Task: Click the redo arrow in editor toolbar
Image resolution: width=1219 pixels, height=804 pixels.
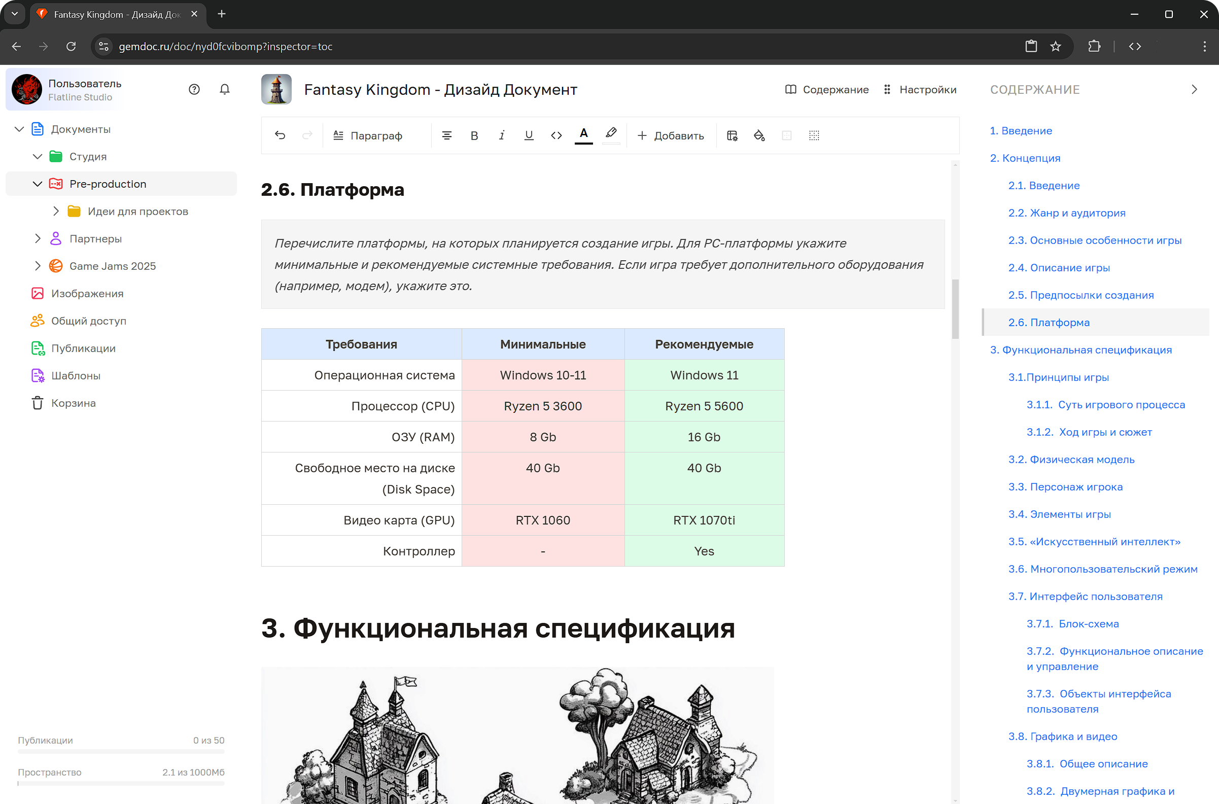Action: (x=307, y=135)
